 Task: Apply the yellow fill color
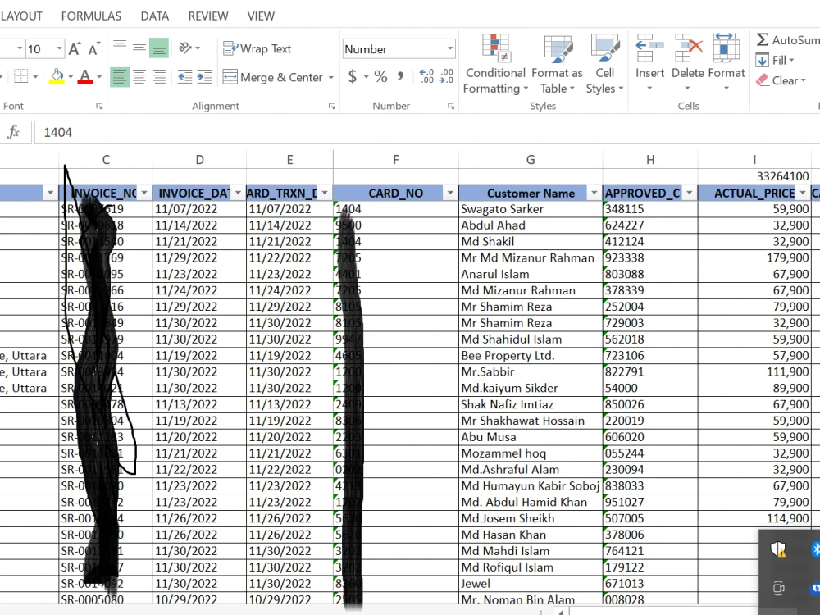(57, 77)
